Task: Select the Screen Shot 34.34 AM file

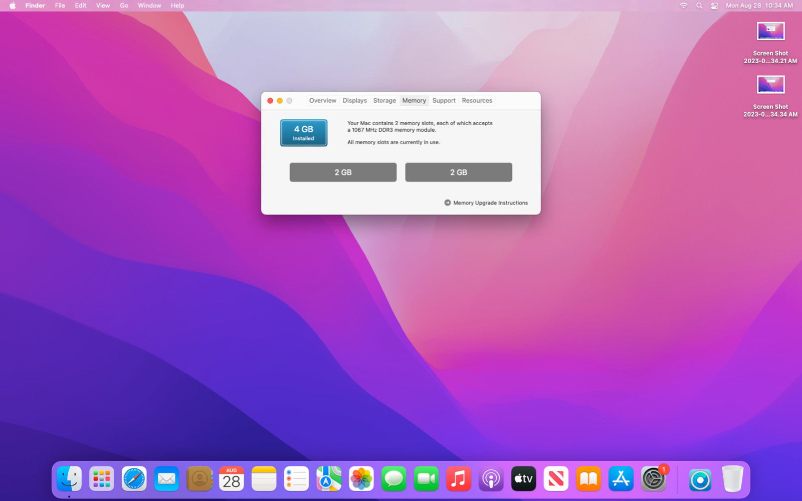Action: click(x=770, y=97)
